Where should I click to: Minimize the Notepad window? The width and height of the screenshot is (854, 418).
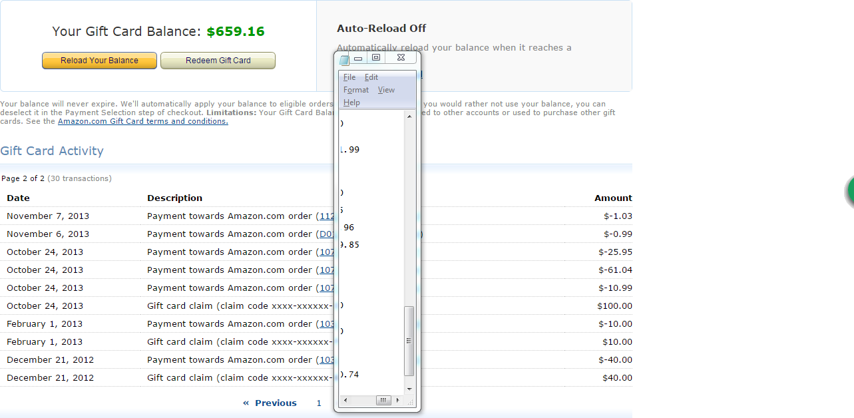click(x=358, y=58)
